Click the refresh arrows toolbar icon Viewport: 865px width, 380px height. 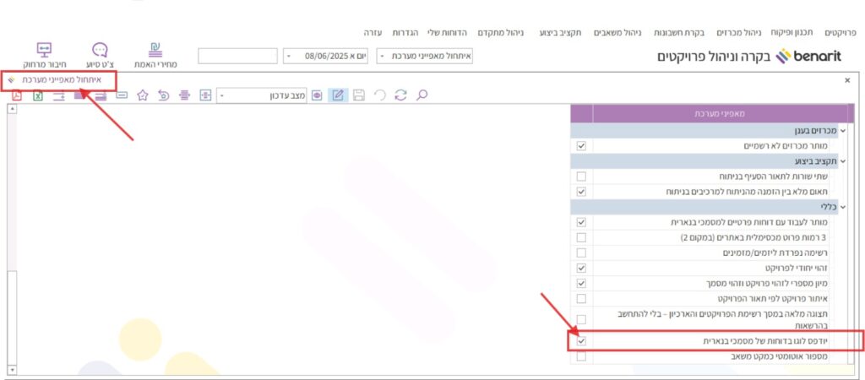click(401, 95)
